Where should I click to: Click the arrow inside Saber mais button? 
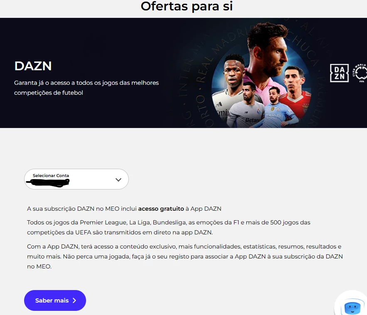click(74, 300)
